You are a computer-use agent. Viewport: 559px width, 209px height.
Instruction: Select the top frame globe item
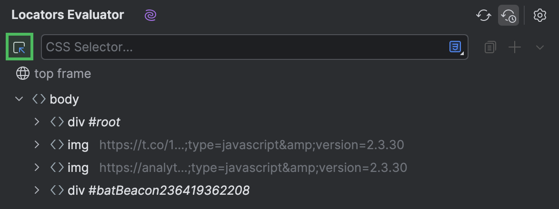[53, 74]
